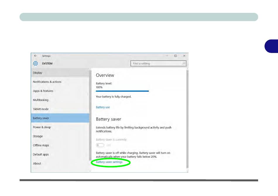Click the System gear icon
This screenshot has width=278, height=196.
(35, 63)
